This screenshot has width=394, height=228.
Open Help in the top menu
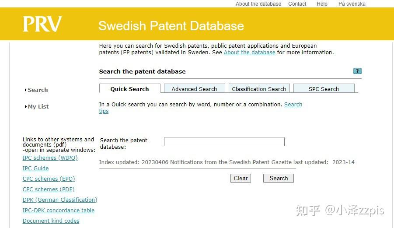pyautogui.click(x=322, y=4)
